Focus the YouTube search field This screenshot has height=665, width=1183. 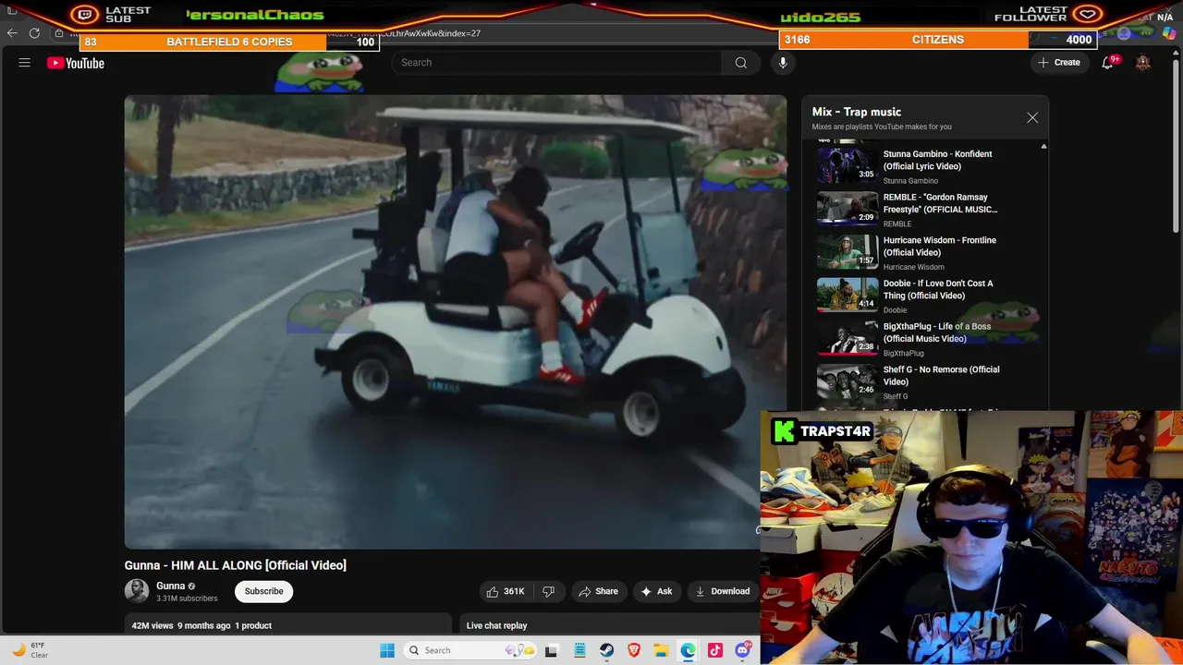[556, 63]
